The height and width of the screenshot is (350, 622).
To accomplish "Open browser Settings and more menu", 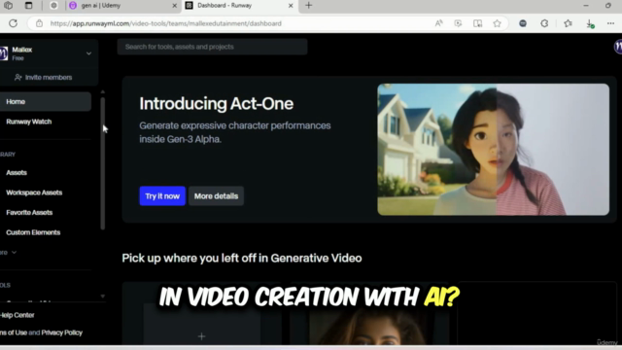I will 610,23.
